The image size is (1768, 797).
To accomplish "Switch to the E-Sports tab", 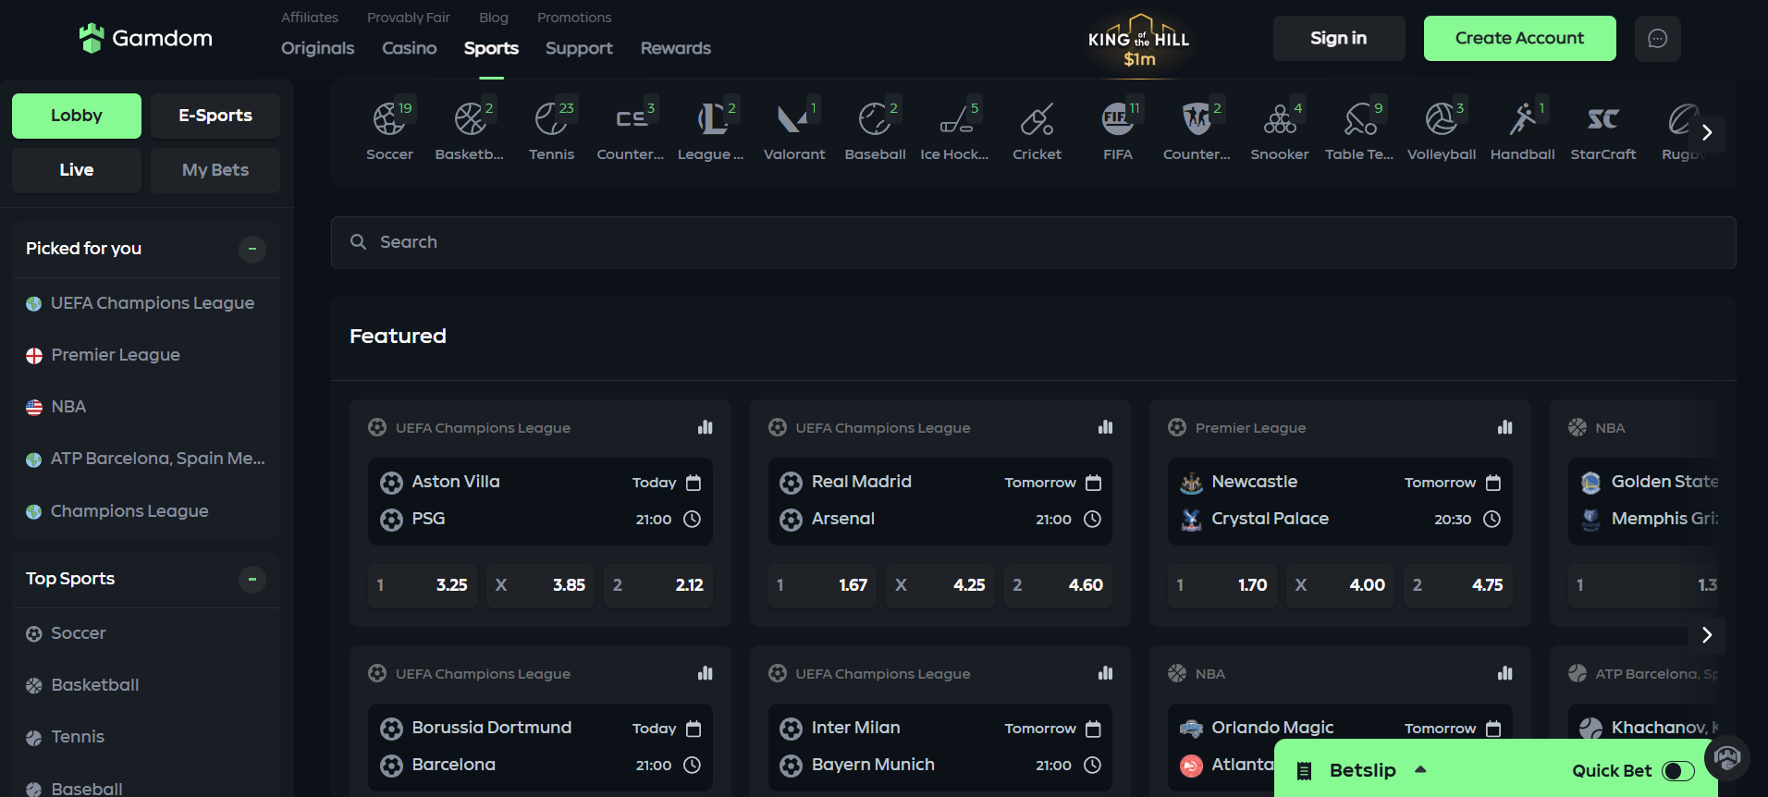I will (215, 116).
